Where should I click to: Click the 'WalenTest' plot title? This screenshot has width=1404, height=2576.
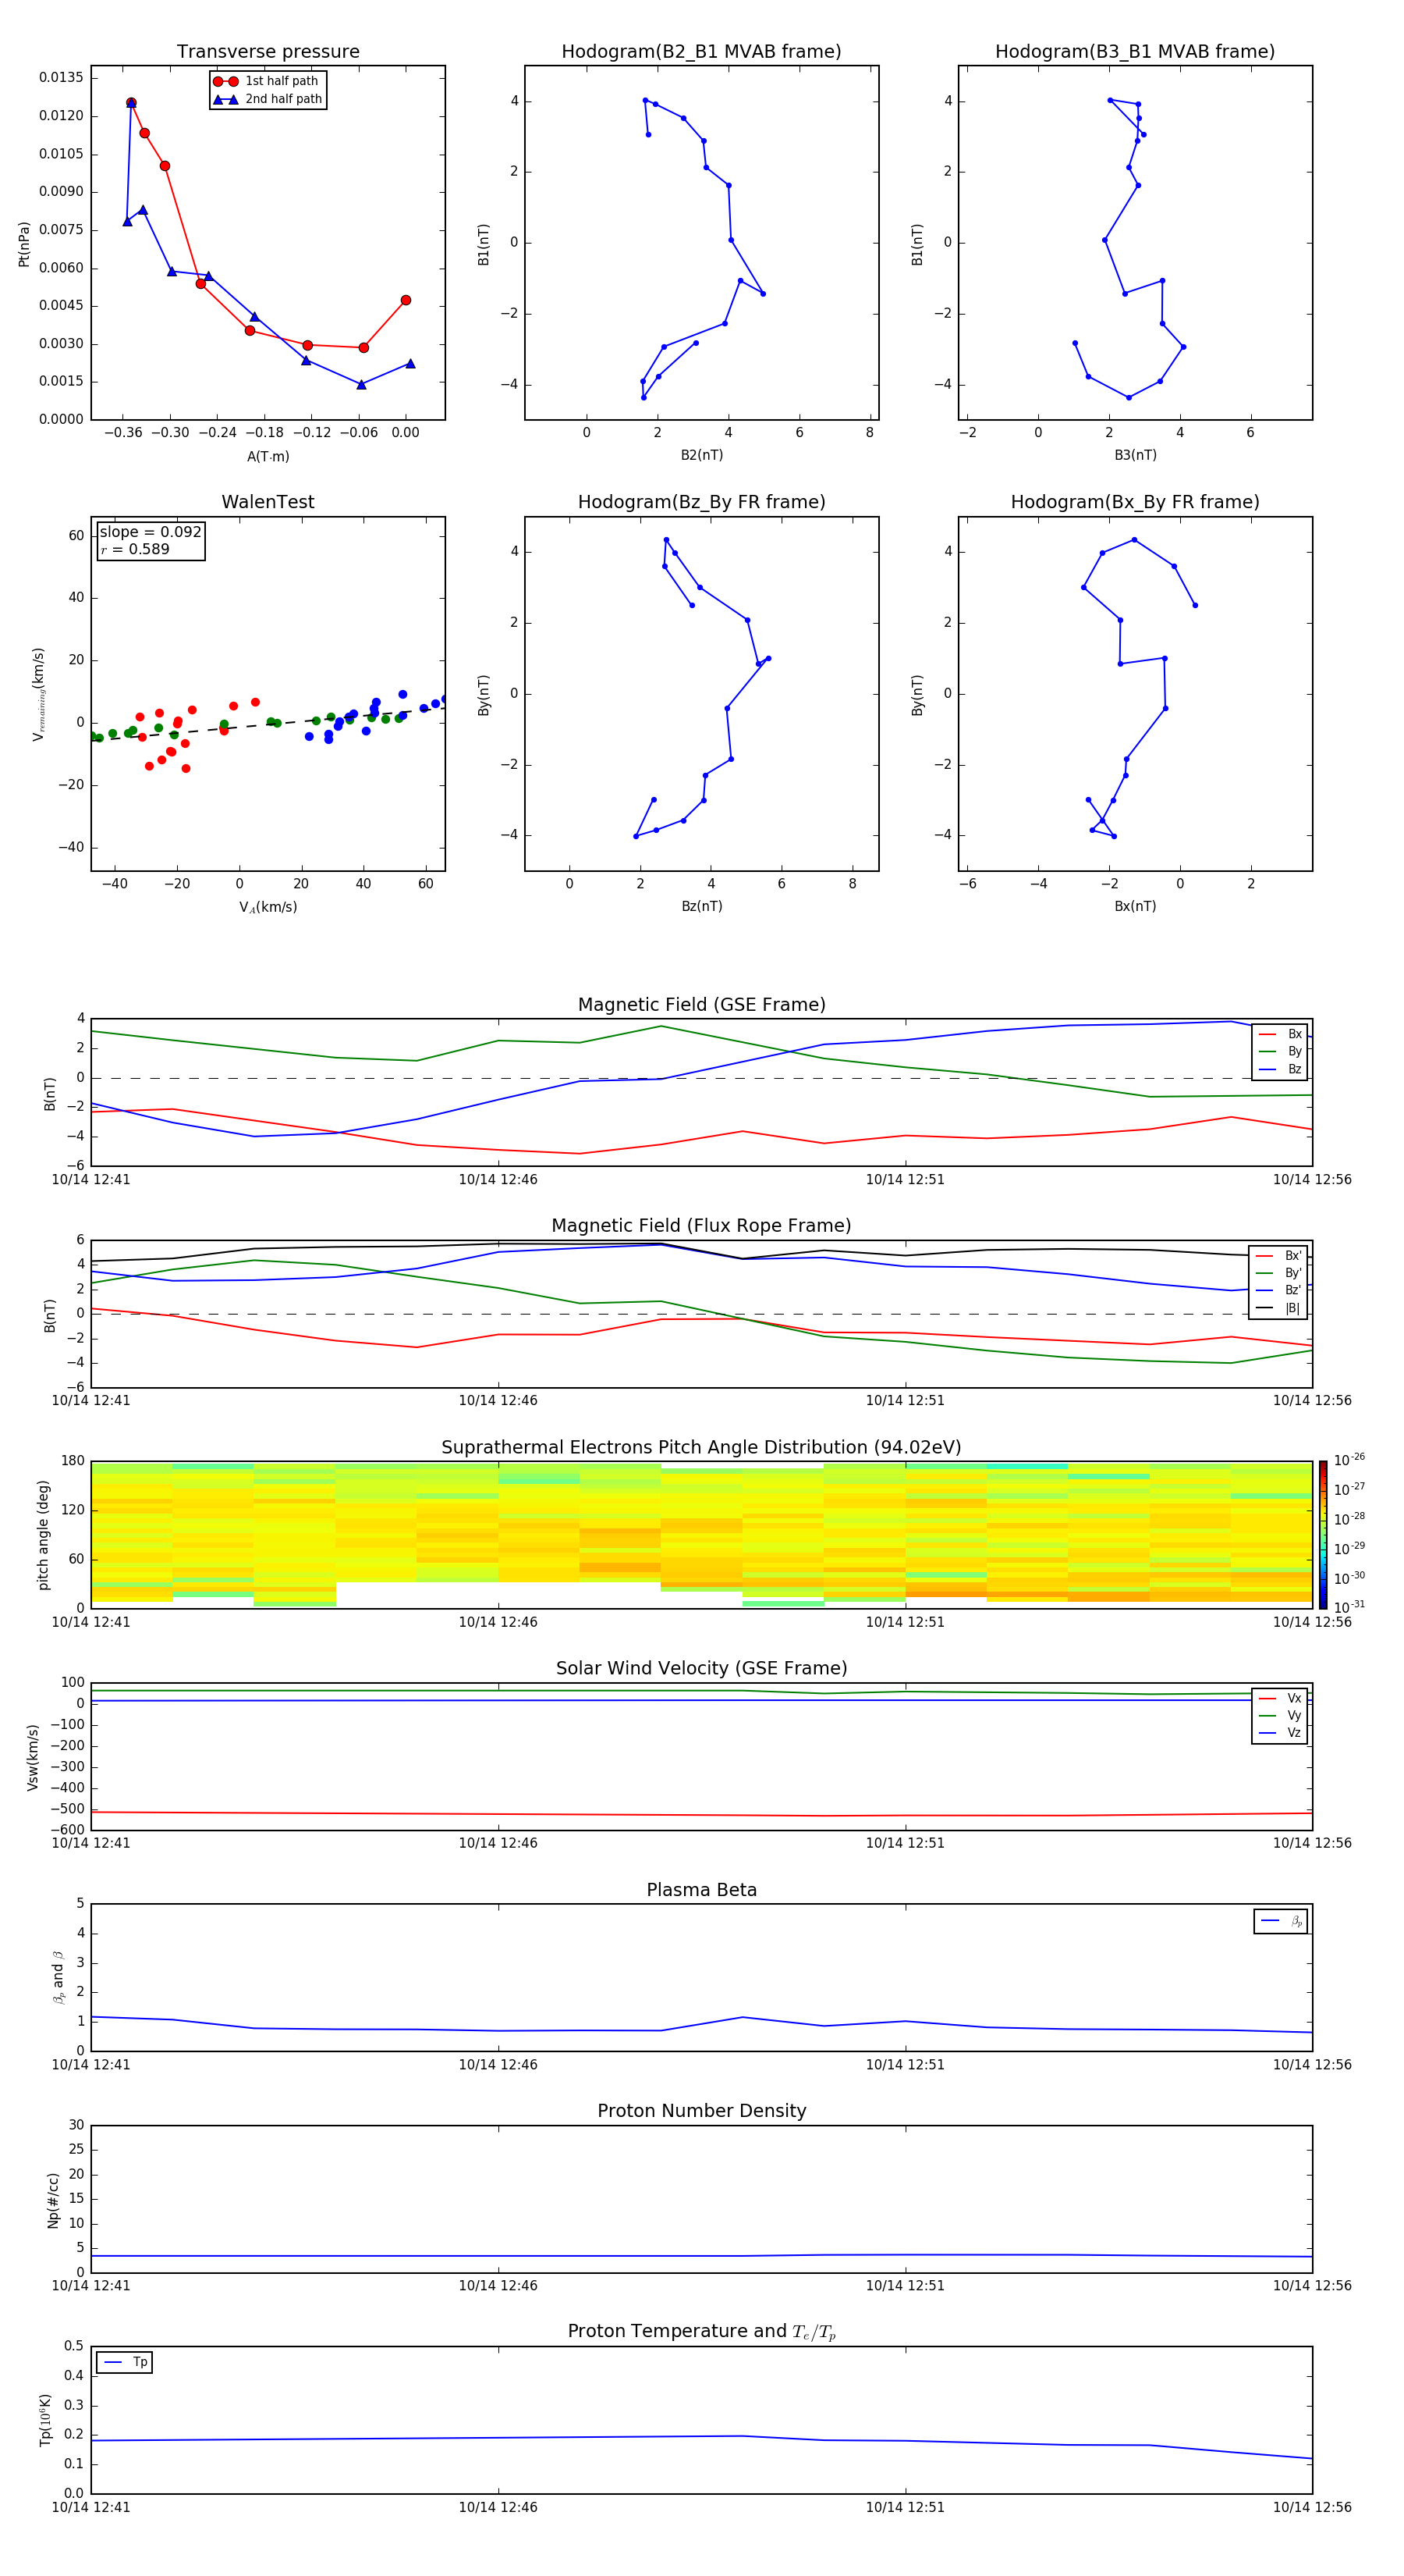[x=268, y=502]
